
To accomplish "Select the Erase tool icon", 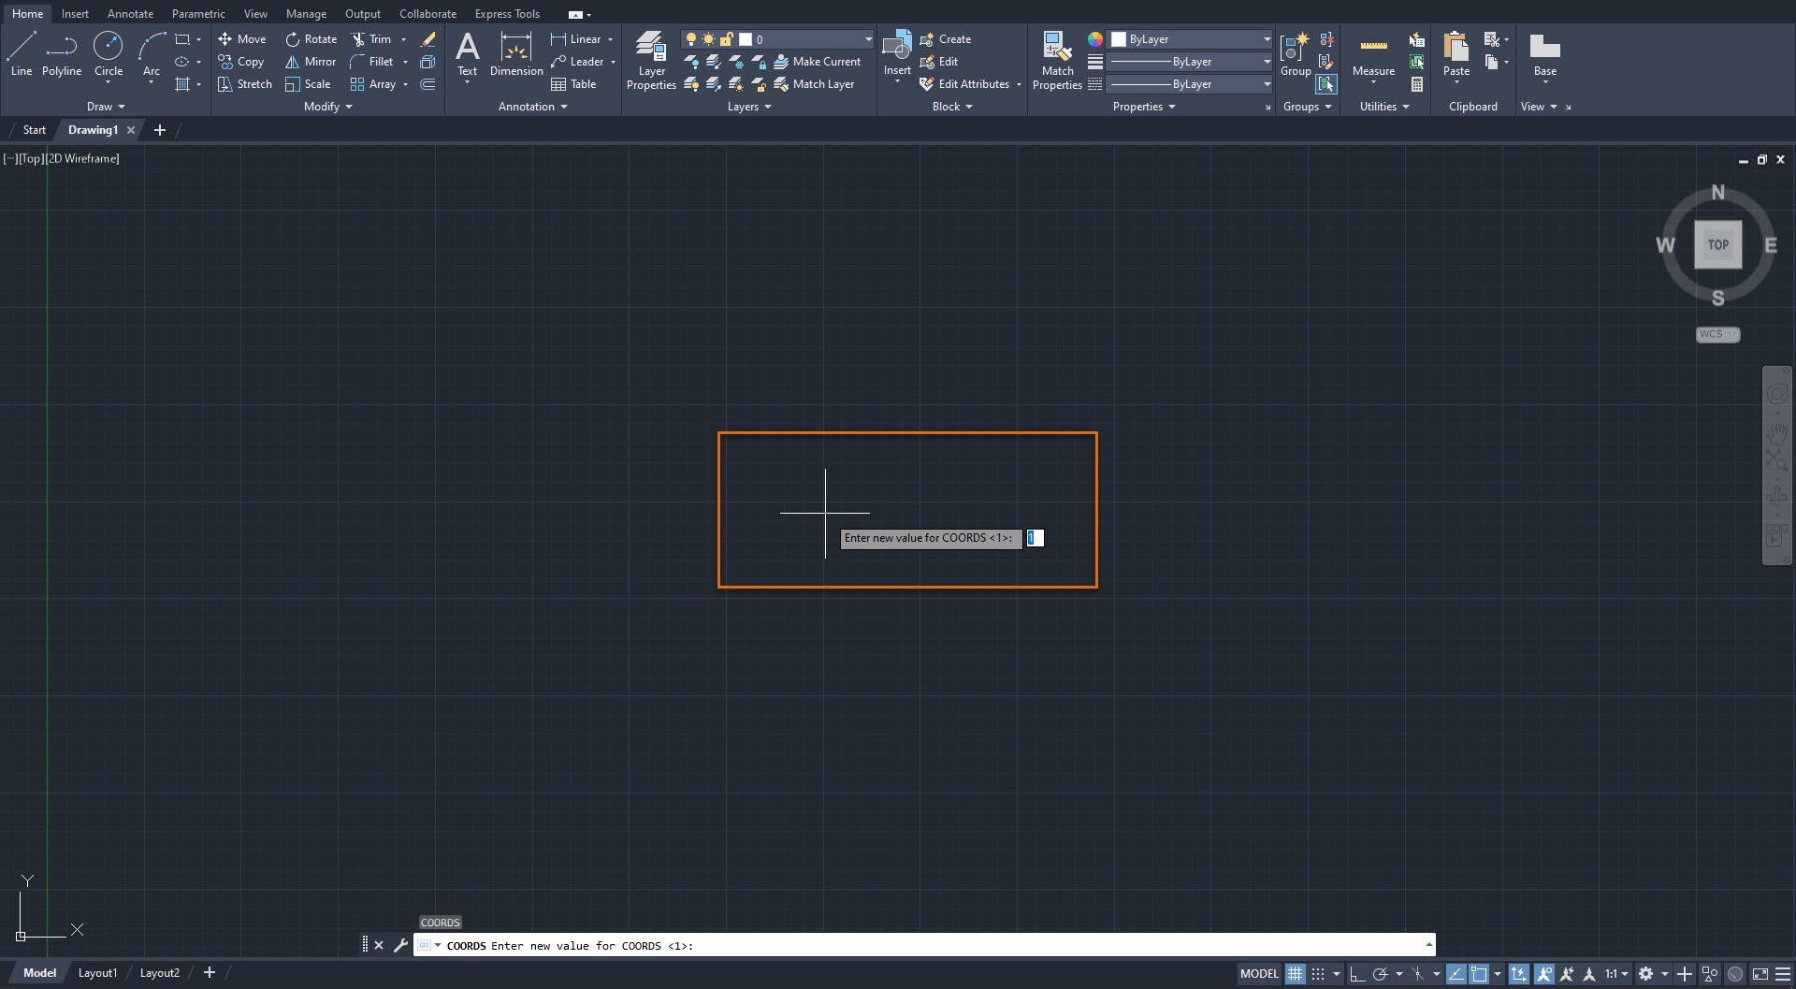I will click(427, 39).
